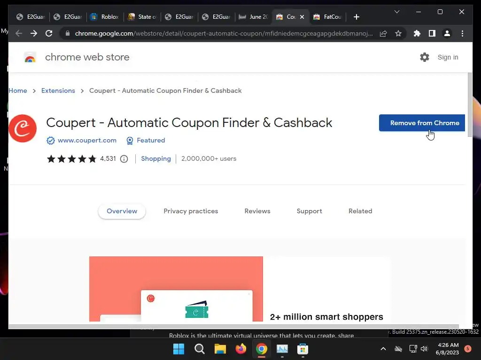481x360 pixels.
Task: Open Microsoft Store from taskbar
Action: pos(303,349)
